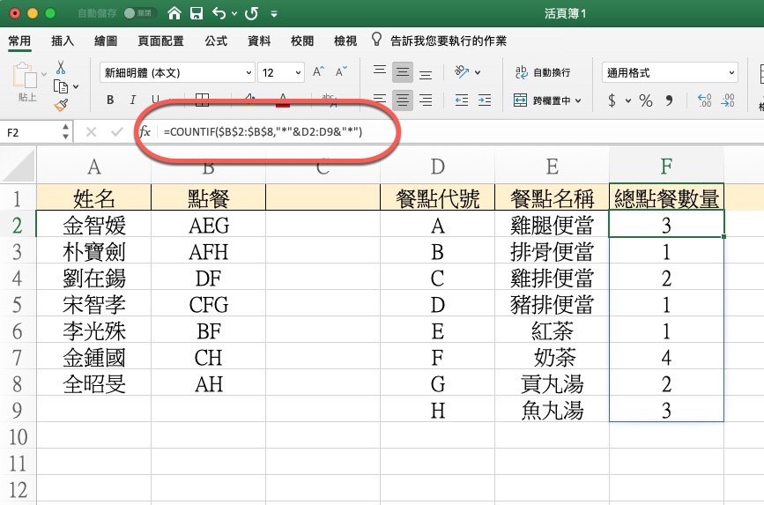764x505 pixels.
Task: Click the Home icon in title bar
Action: pyautogui.click(x=174, y=14)
